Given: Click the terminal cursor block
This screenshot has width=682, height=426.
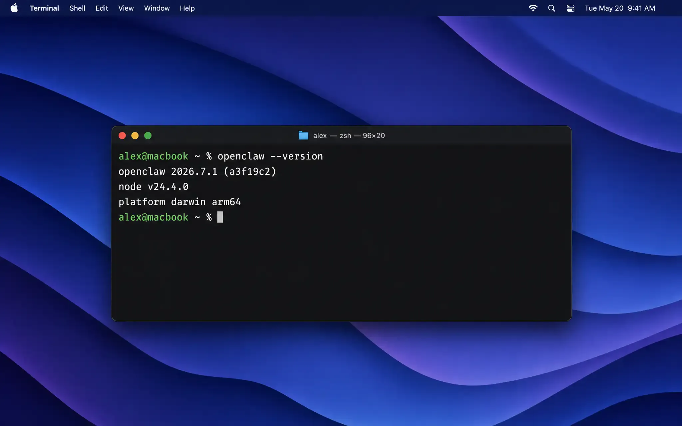Looking at the screenshot, I should click(x=220, y=217).
